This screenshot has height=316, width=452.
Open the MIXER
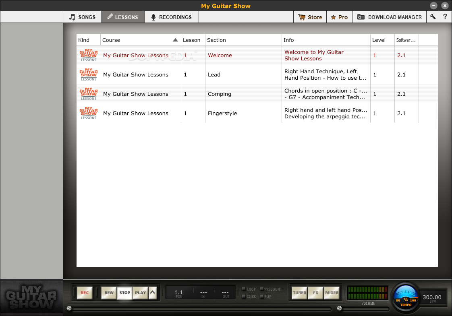tap(332, 293)
